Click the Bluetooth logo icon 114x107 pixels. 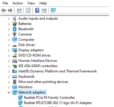(15, 29)
